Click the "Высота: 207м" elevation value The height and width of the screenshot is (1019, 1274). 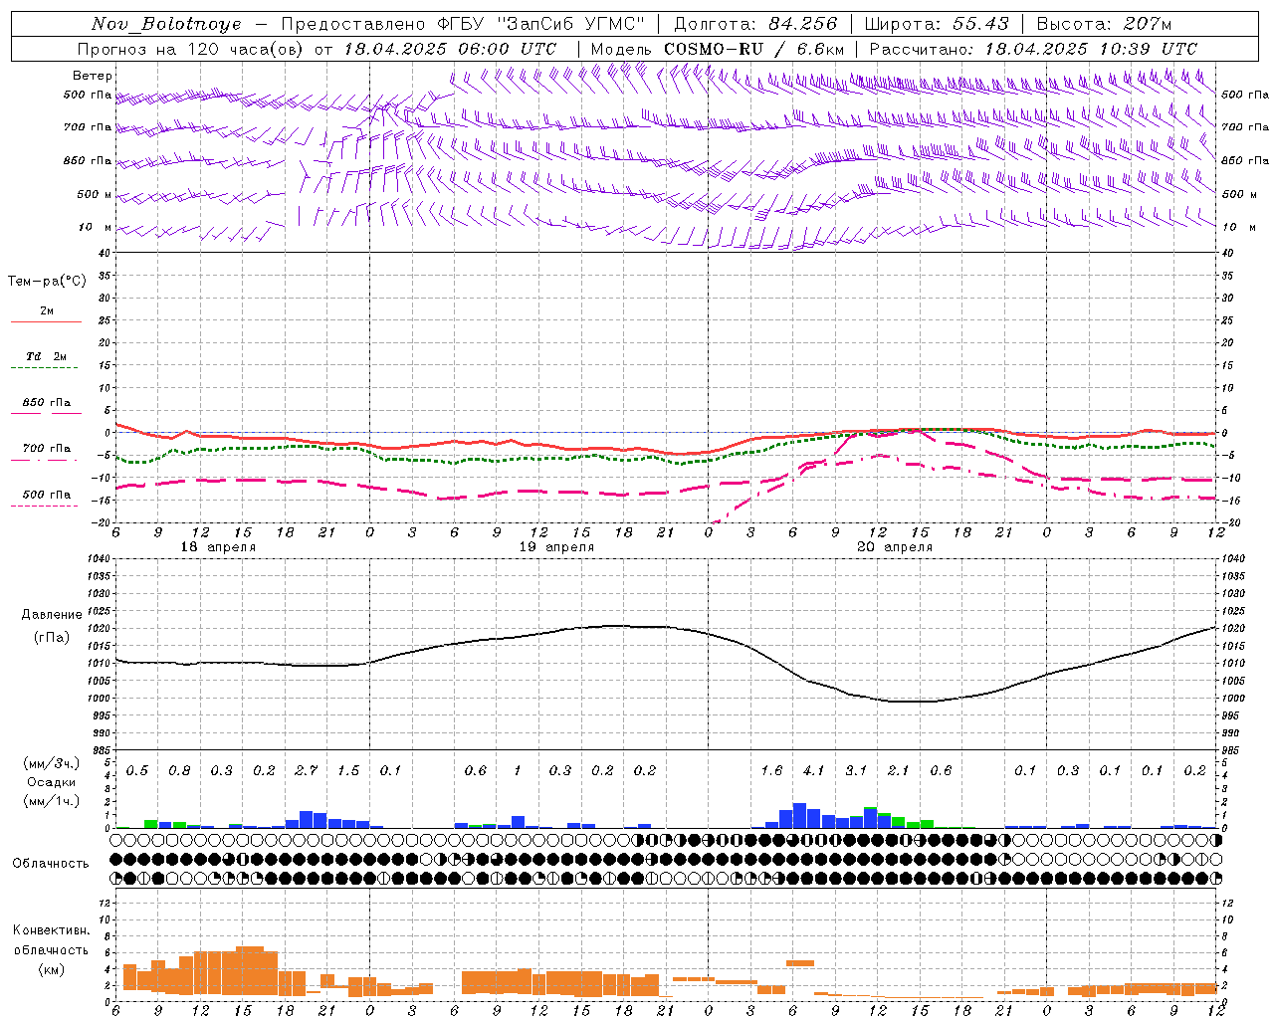coord(1105,24)
